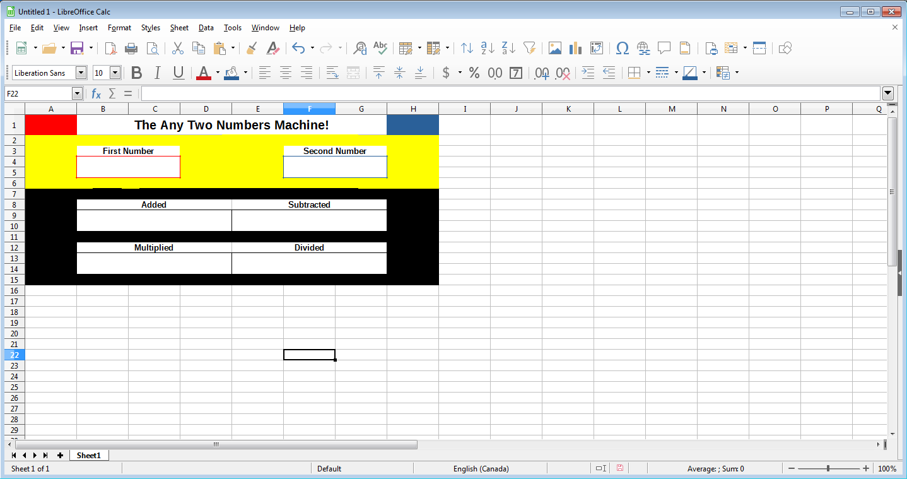Click the Freeze Rows and Columns icon
Screen dimensions: 907x479
click(x=759, y=48)
